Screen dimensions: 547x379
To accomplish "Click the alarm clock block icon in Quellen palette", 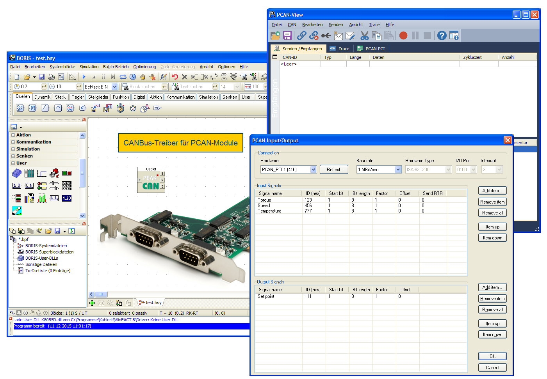I will click(x=133, y=108).
